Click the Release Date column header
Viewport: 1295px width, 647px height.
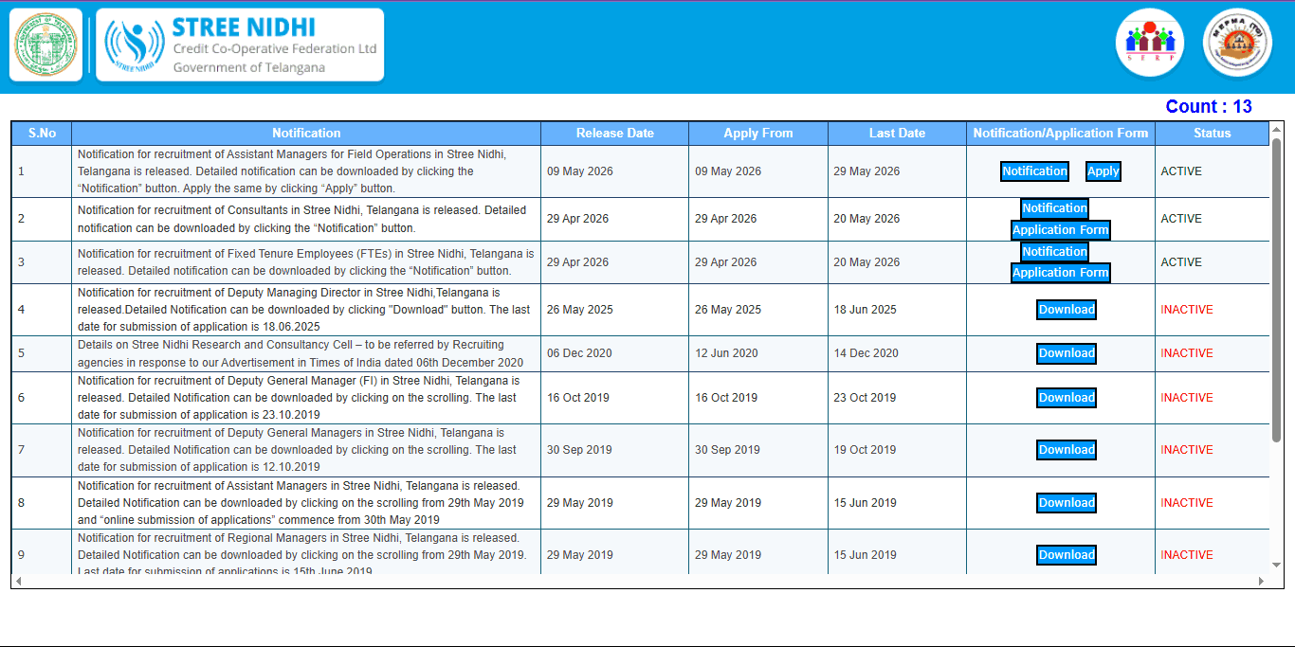pos(615,134)
